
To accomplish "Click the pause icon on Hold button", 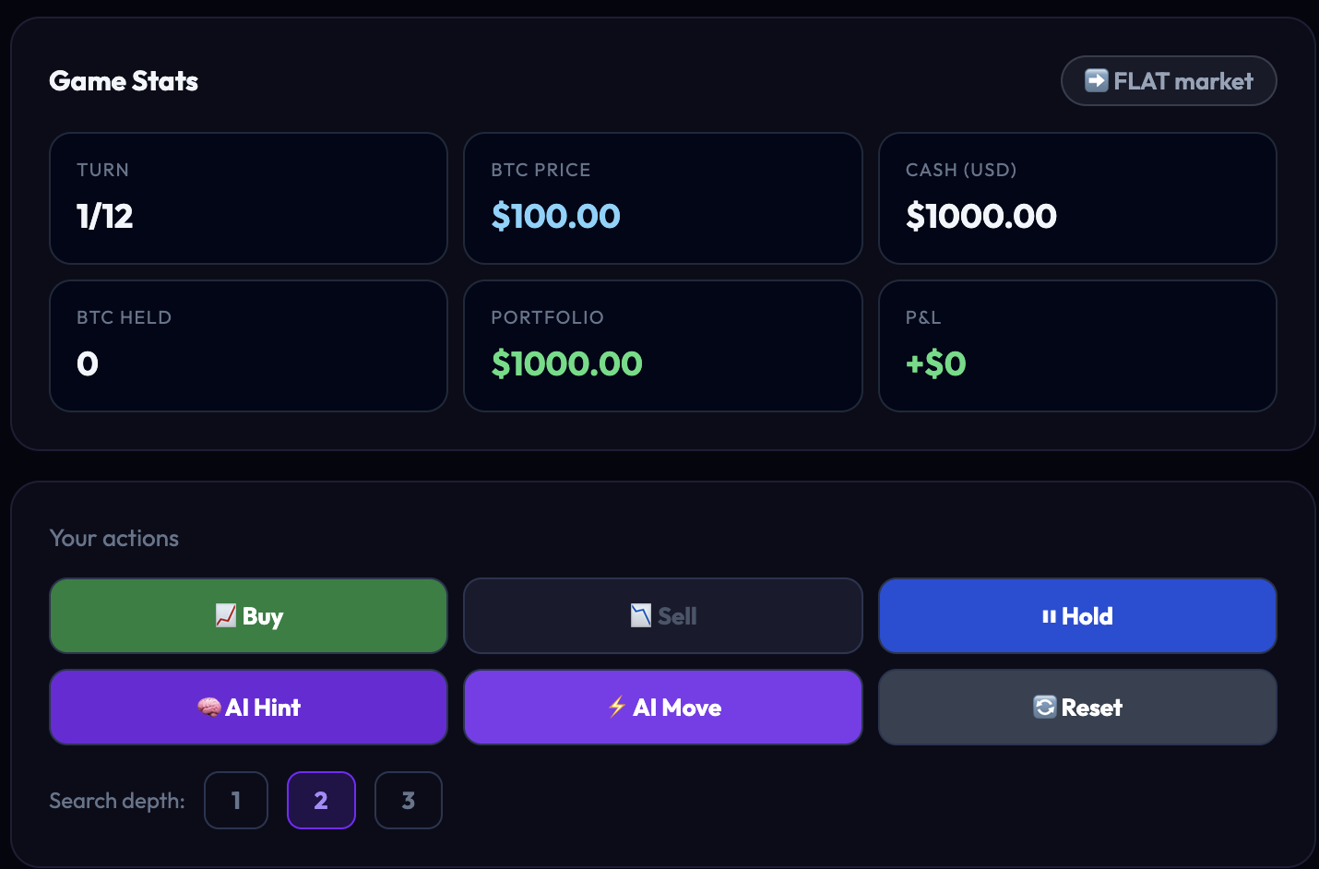I will [x=1049, y=616].
